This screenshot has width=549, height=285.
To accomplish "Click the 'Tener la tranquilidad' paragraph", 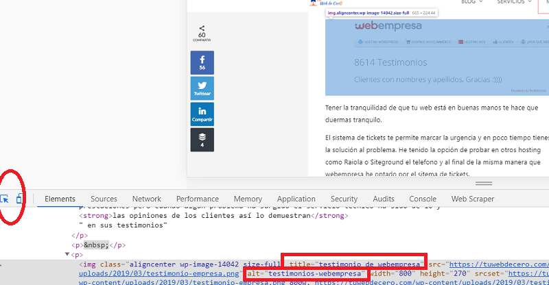I will (x=432, y=114).
